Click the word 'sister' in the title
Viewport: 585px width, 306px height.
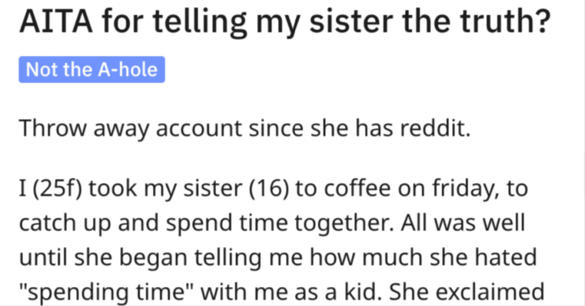pos(350,22)
